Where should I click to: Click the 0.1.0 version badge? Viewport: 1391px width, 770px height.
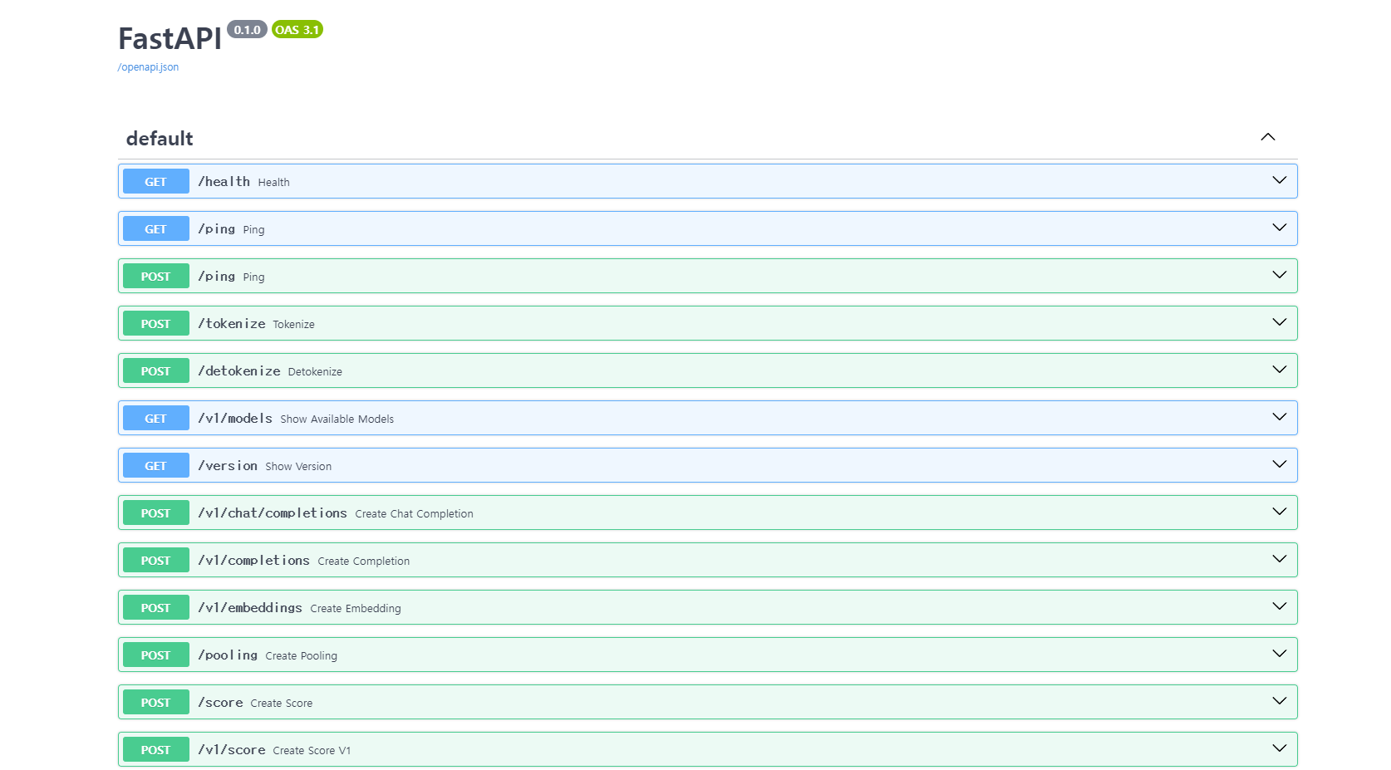tap(247, 29)
